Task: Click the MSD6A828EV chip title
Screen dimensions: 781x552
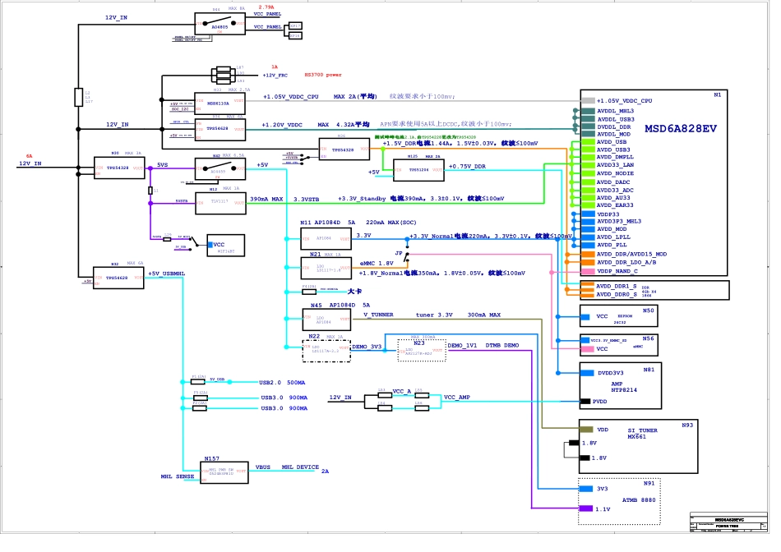Action: pos(680,129)
